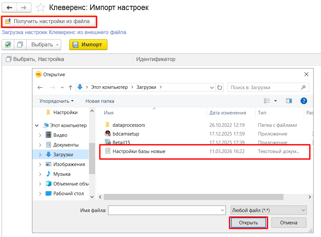The image size is (321, 237).
Task: Select "Видео" in the navigation tree
Action: tap(60, 135)
